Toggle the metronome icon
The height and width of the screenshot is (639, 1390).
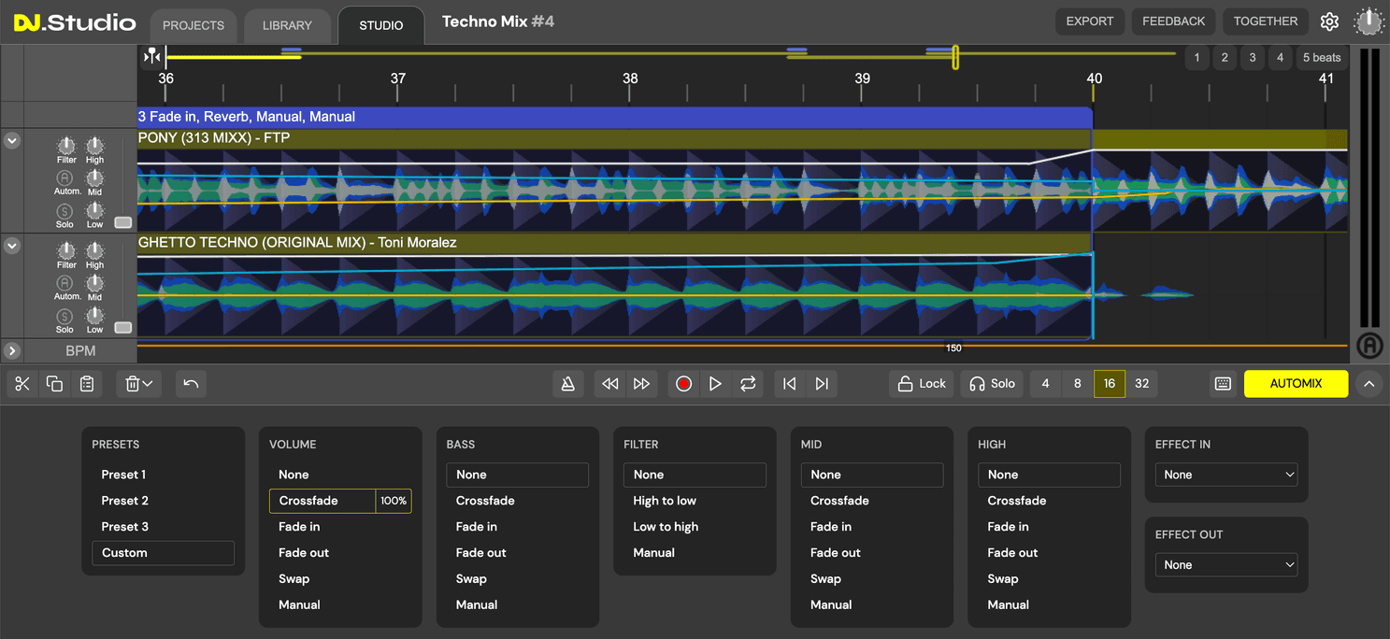567,384
